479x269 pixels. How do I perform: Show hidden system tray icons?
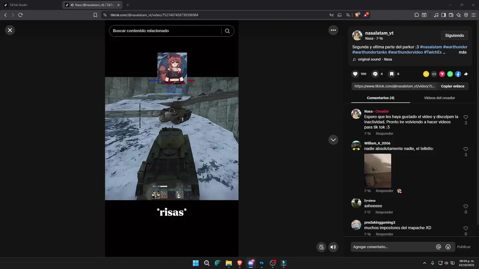[424, 263]
